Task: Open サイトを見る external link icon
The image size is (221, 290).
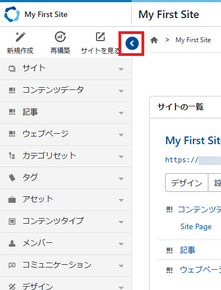Action: pos(100,37)
